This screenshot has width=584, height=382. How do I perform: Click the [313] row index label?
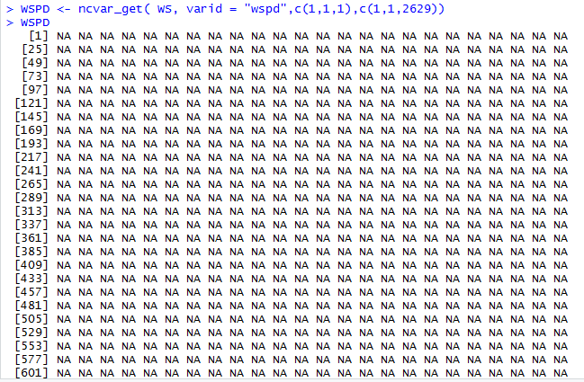[31, 211]
